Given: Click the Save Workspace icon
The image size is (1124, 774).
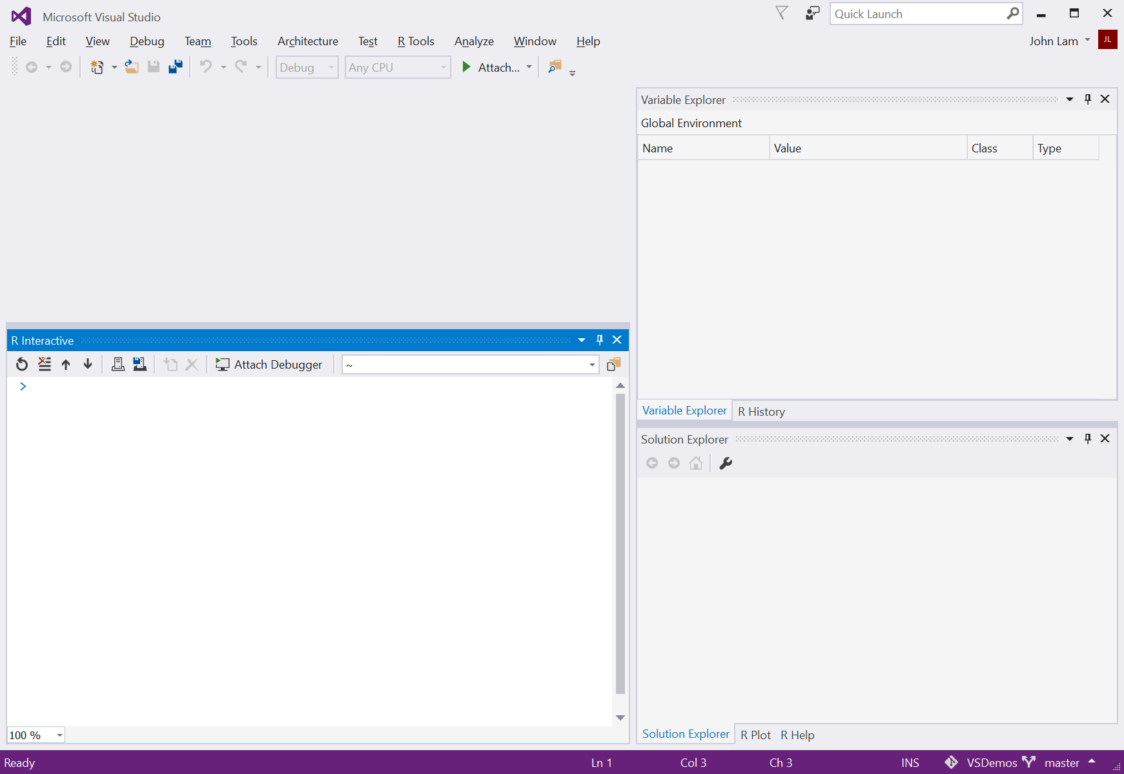Looking at the screenshot, I should pos(139,365).
